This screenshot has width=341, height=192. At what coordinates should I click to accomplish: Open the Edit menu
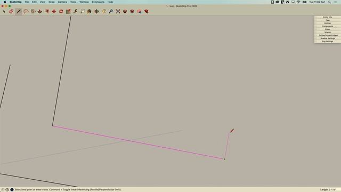click(34, 2)
